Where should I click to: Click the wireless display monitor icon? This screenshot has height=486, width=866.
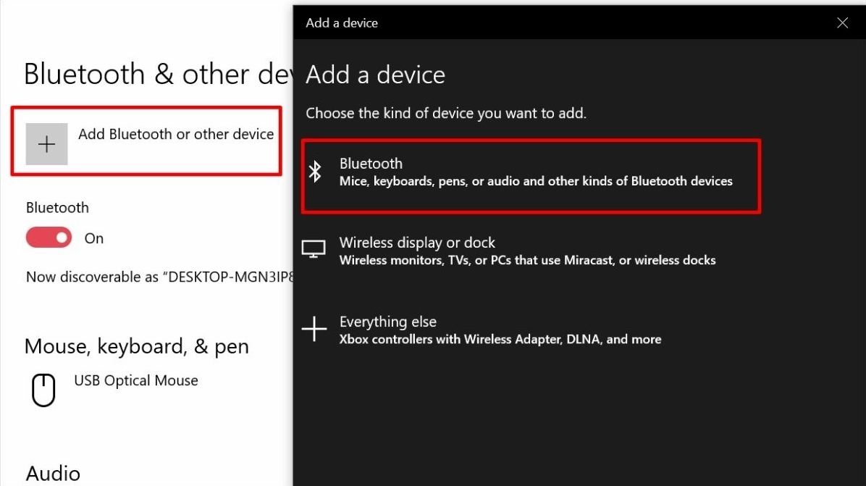(x=314, y=250)
